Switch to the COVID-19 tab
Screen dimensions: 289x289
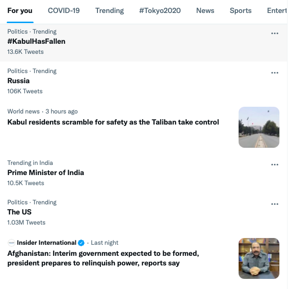click(64, 11)
